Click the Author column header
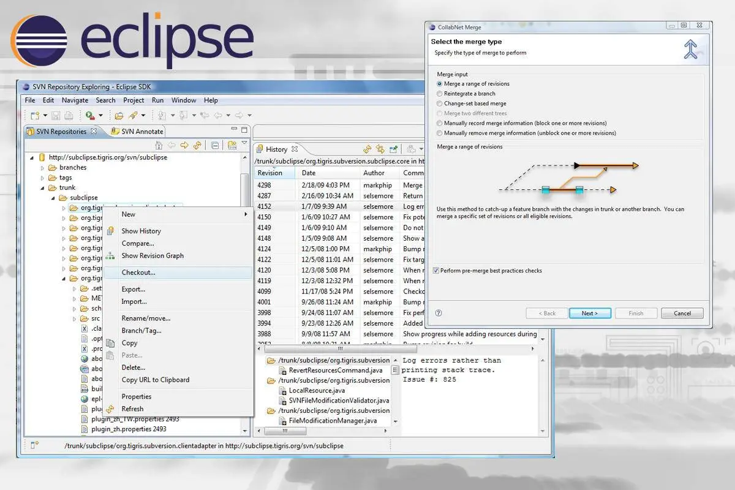 [380, 173]
